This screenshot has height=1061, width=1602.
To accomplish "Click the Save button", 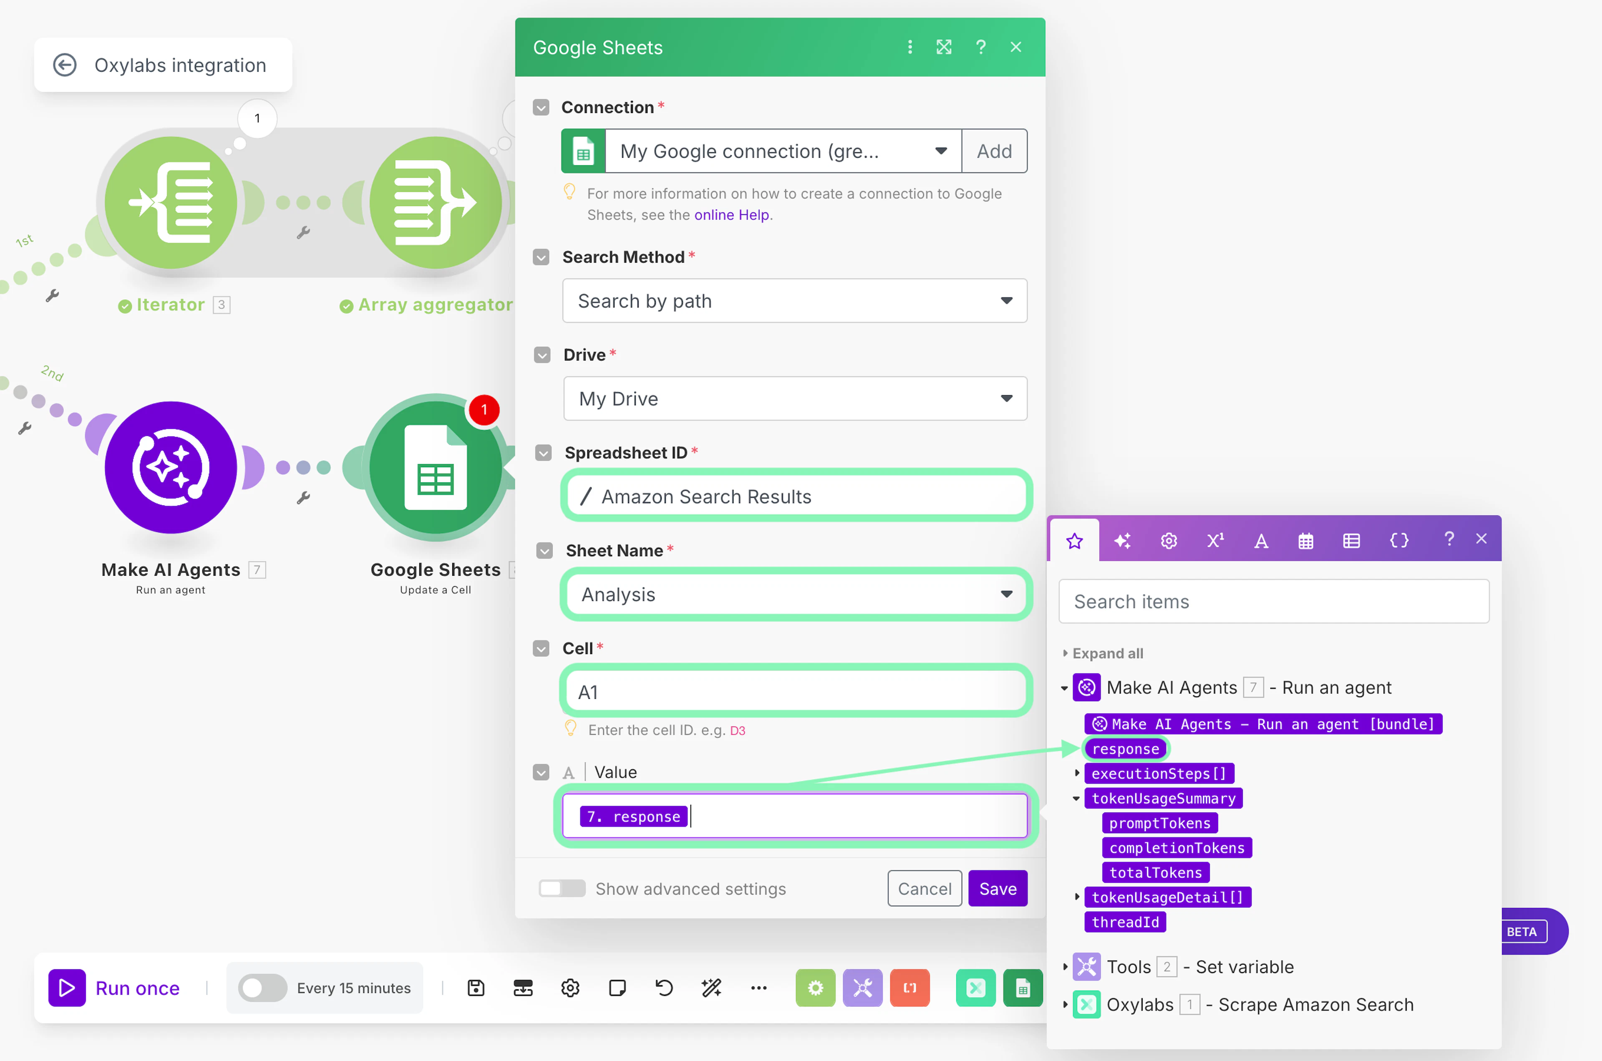I will pyautogui.click(x=998, y=888).
